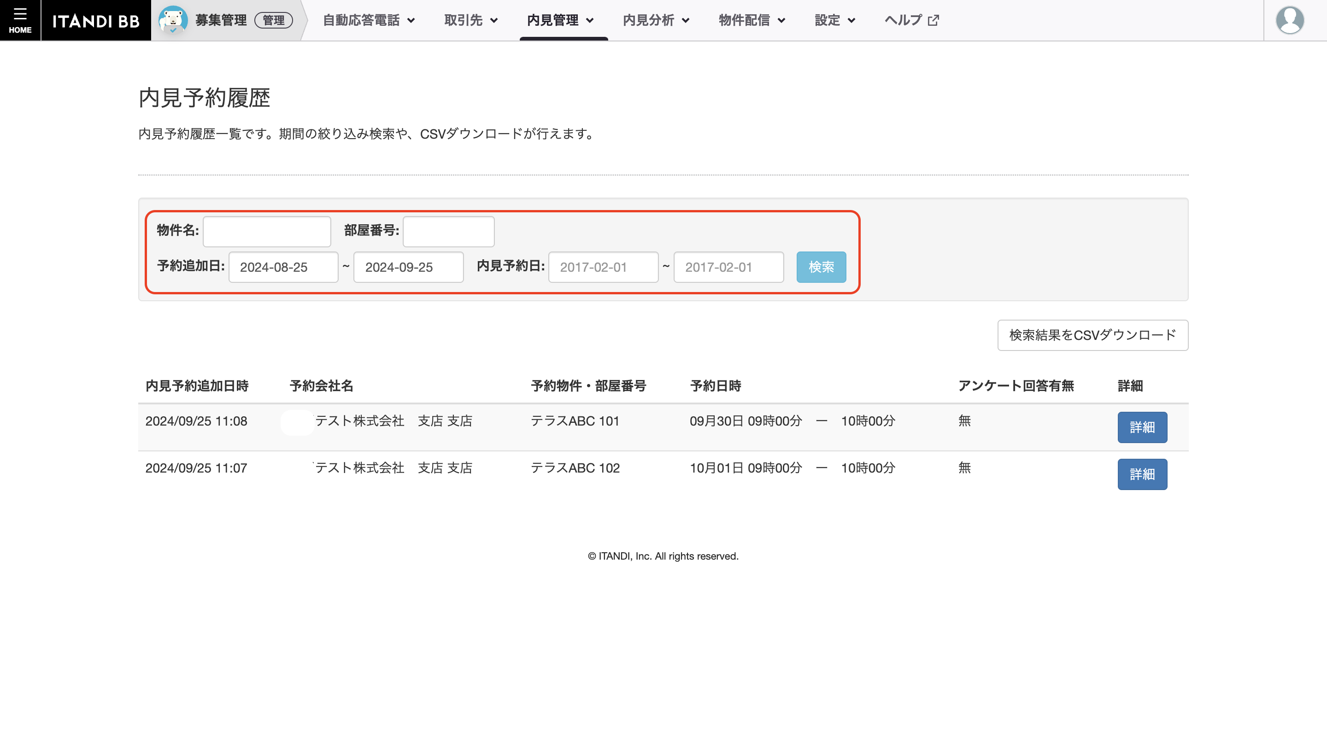Image resolution: width=1327 pixels, height=748 pixels.
Task: Select the 募集管理 label
Action: (x=221, y=20)
